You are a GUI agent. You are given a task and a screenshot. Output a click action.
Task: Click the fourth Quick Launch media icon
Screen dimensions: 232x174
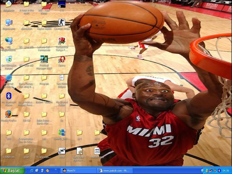pyautogui.click(x=47, y=171)
